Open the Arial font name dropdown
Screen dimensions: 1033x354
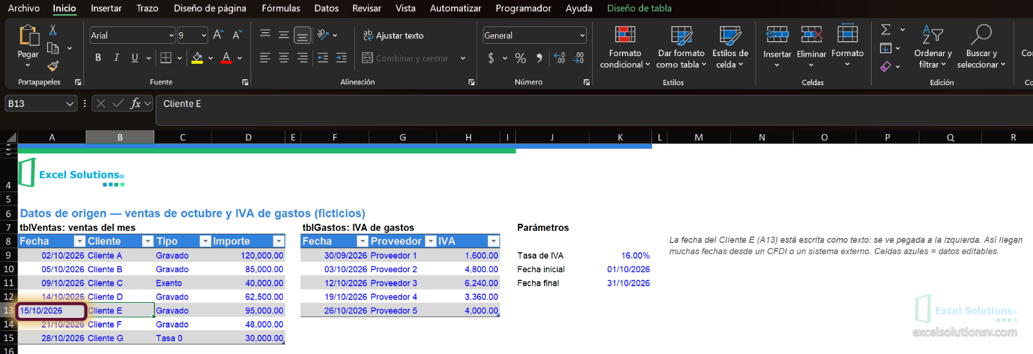pos(171,35)
